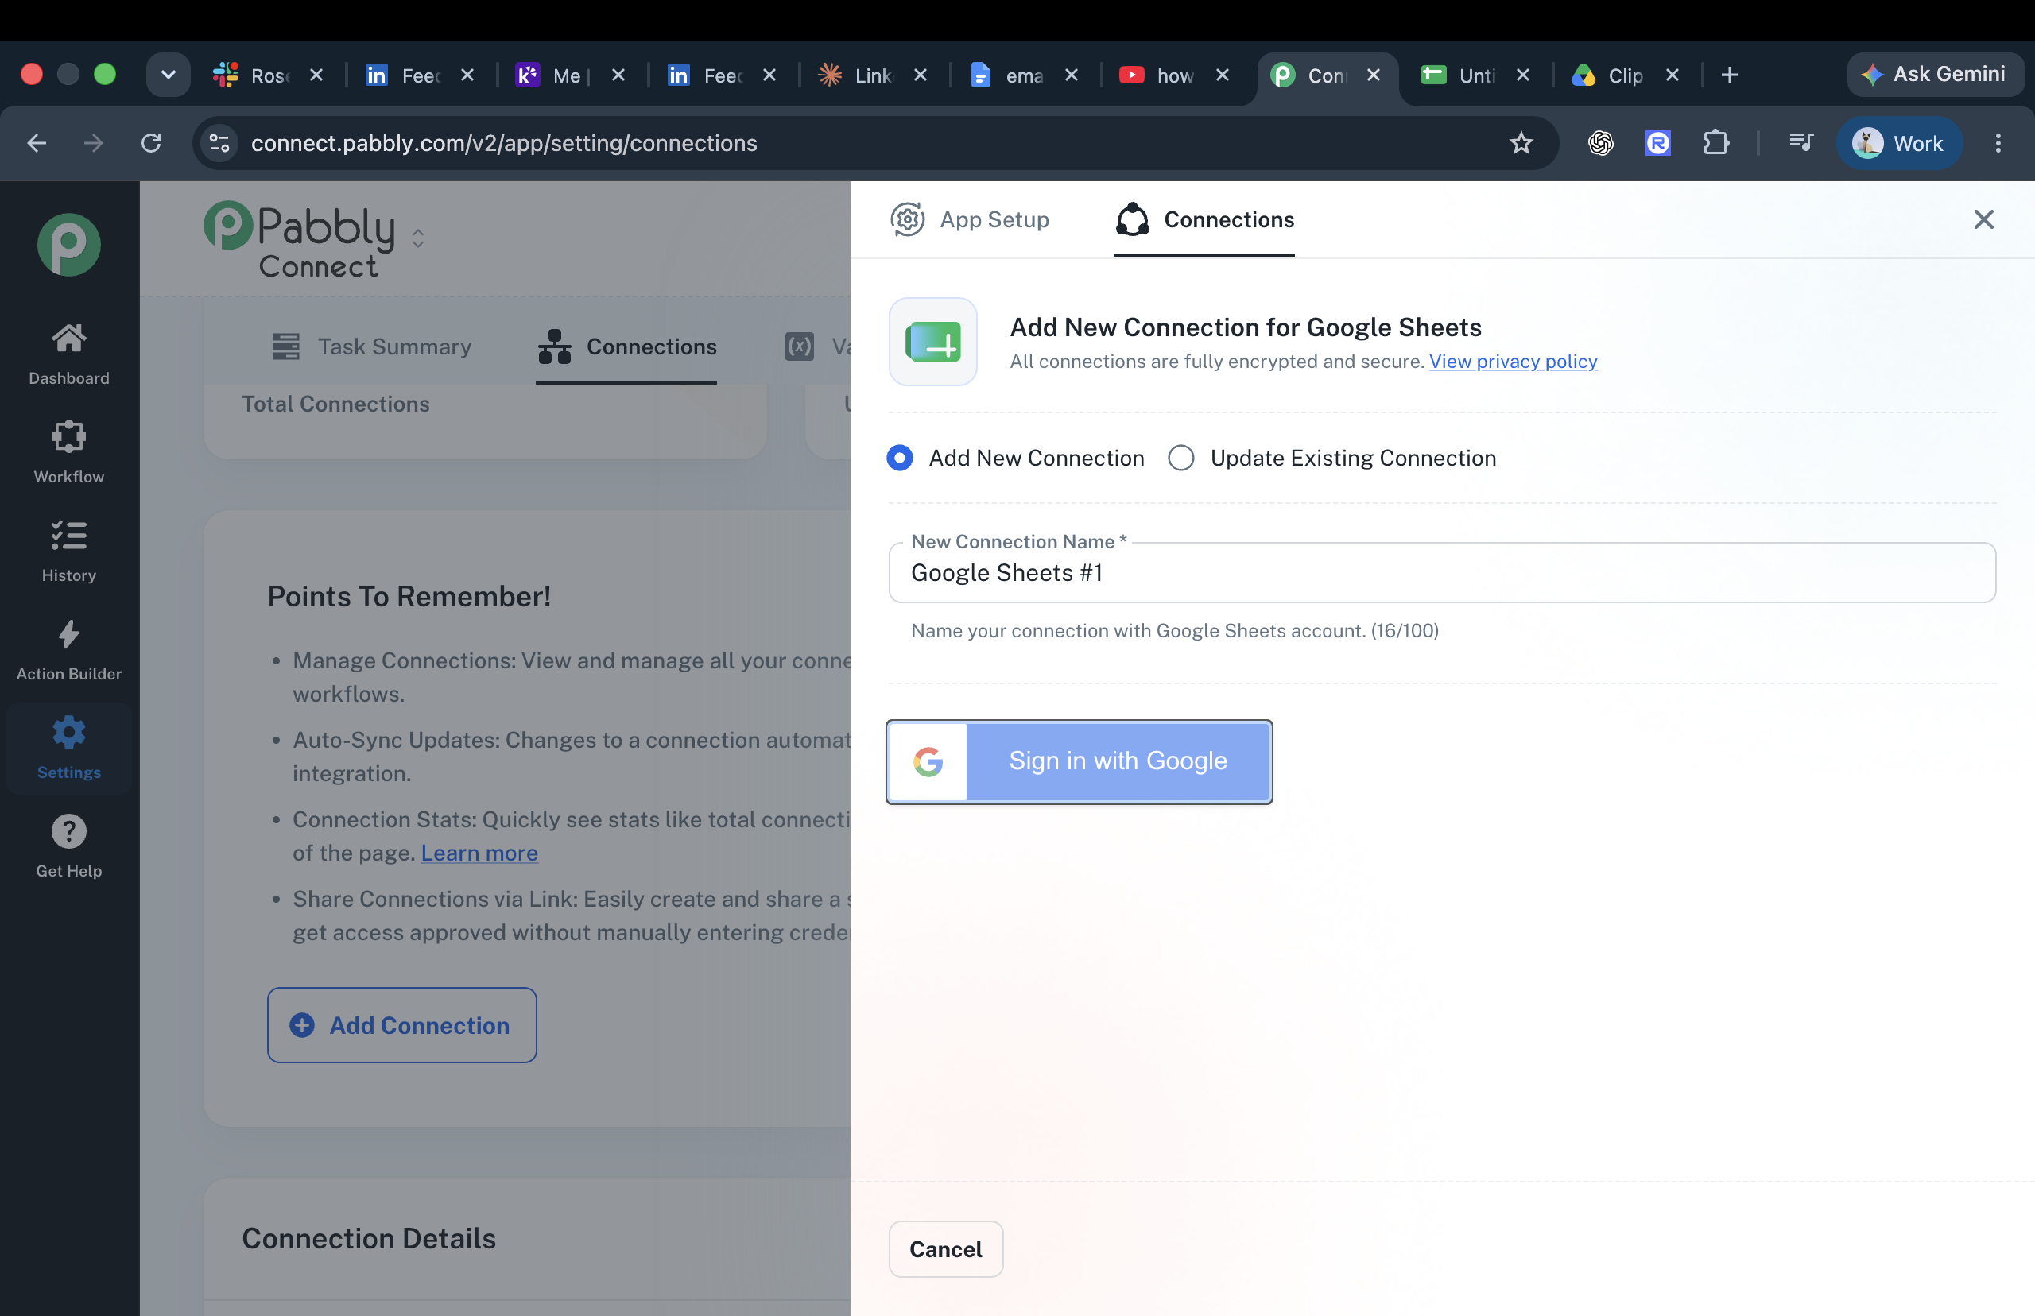Click the site information icon in address bar
Viewport: 2035px width, 1316px height.
coord(219,143)
